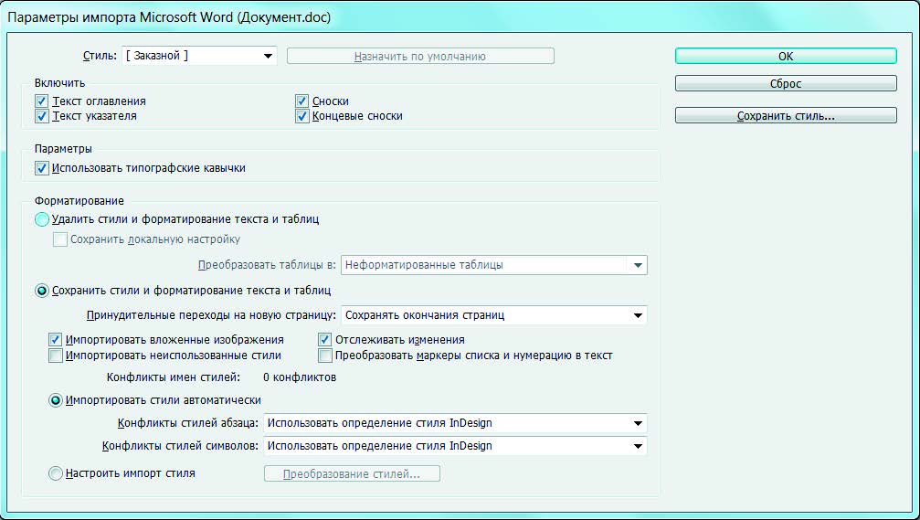Toggle Сноски checkbox
This screenshot has height=520, width=920.
click(301, 101)
